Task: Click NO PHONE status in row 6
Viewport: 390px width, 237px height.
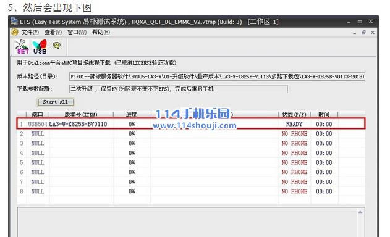Action: coord(294,172)
